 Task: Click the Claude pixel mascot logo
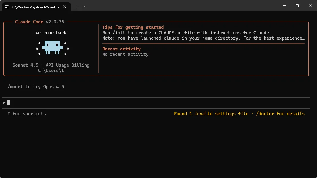52,48
